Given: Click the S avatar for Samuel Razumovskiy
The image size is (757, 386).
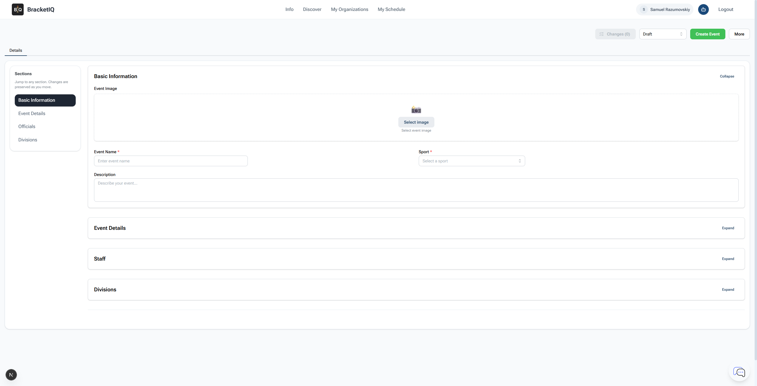Looking at the screenshot, I should coord(644,9).
